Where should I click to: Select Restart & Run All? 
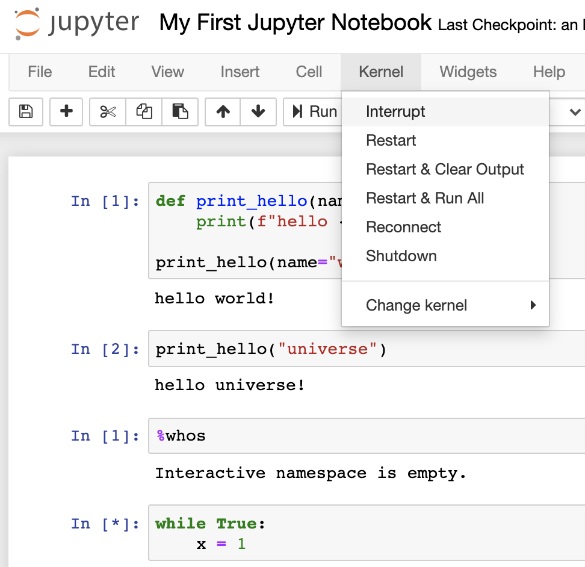pos(445,198)
